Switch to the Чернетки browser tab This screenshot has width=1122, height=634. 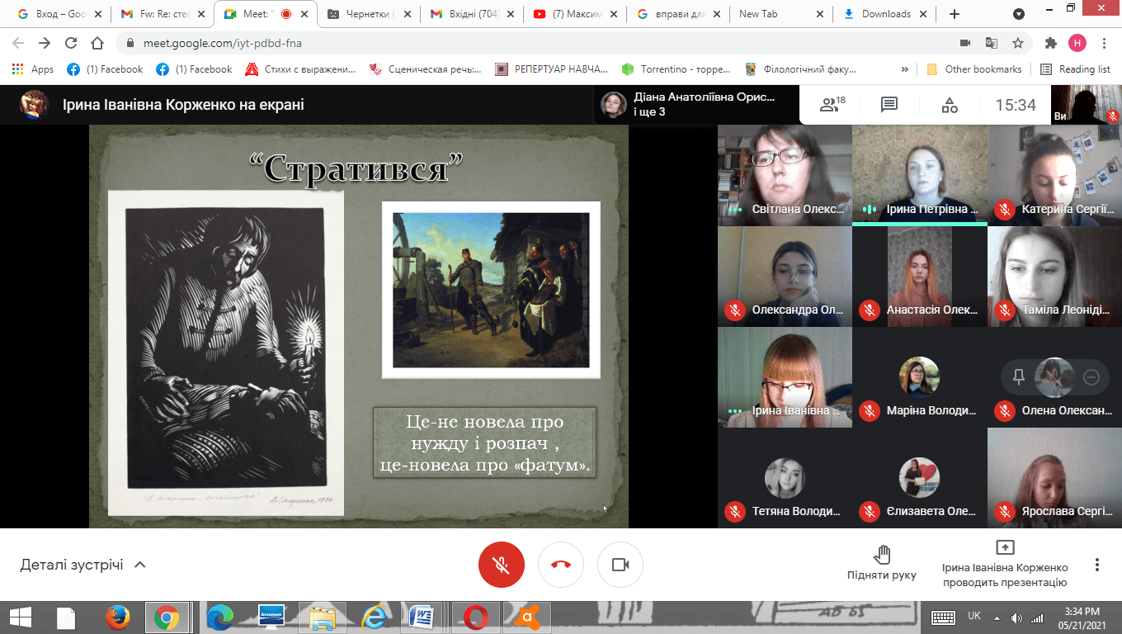click(x=369, y=14)
